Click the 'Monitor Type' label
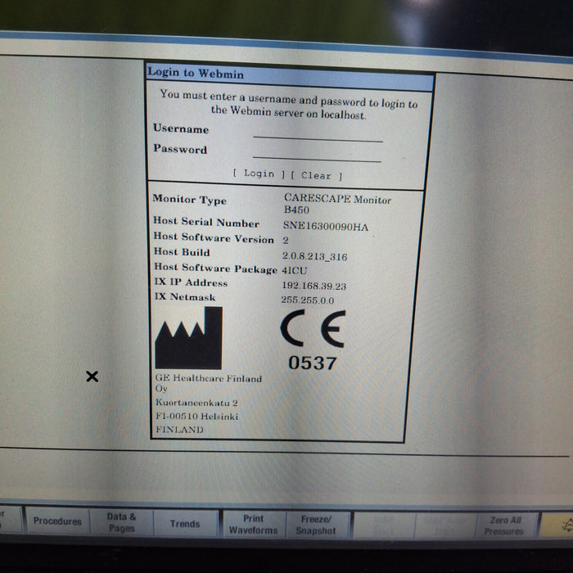The width and height of the screenshot is (573, 573). [190, 200]
